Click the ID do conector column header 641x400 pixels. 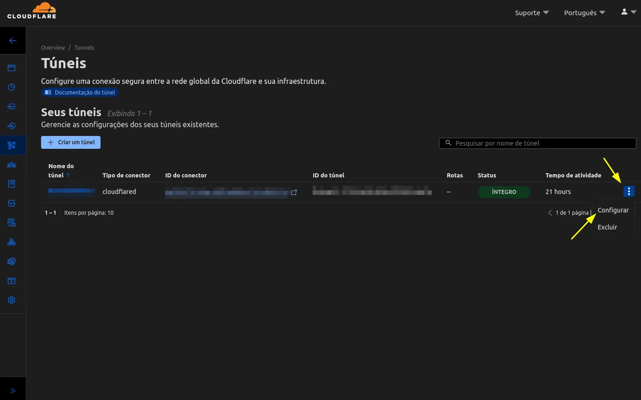tap(186, 175)
